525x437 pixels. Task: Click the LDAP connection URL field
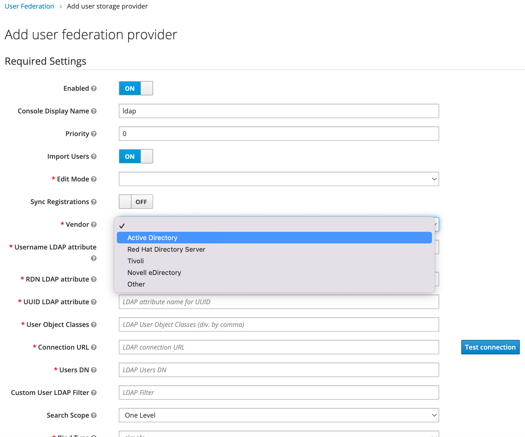[x=279, y=347]
